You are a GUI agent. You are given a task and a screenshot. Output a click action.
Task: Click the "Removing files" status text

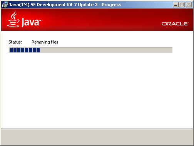(45, 42)
